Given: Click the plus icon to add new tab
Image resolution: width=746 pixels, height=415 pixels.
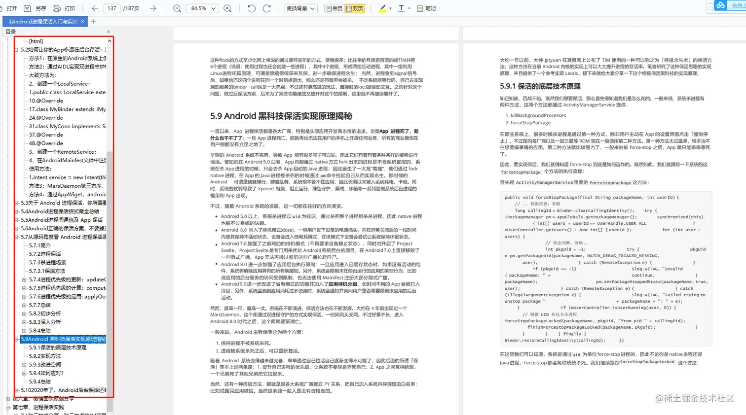Looking at the screenshot, I should click(x=93, y=22).
